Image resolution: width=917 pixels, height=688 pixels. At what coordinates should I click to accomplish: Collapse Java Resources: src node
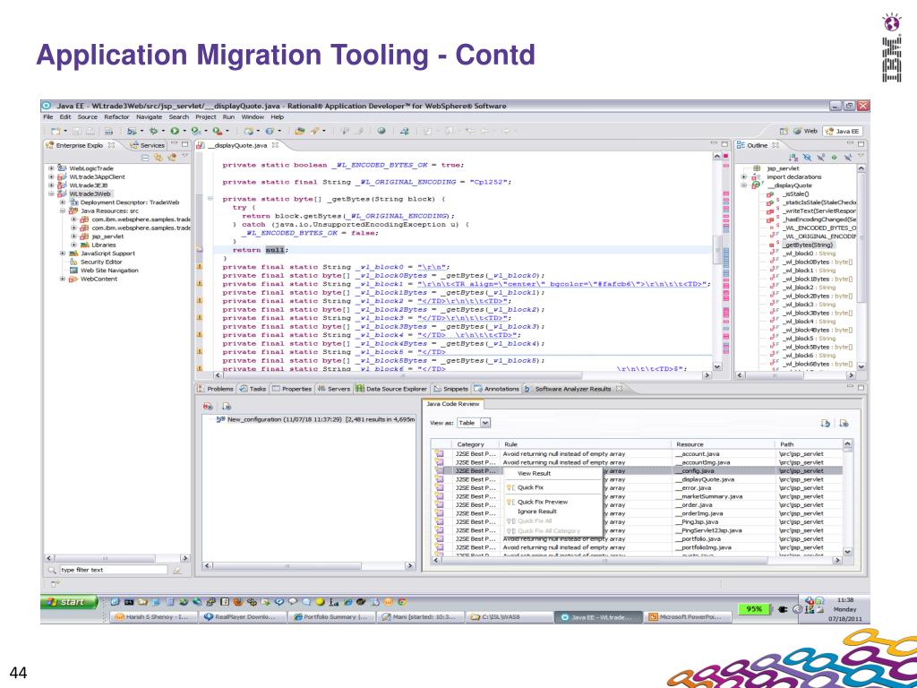[63, 211]
